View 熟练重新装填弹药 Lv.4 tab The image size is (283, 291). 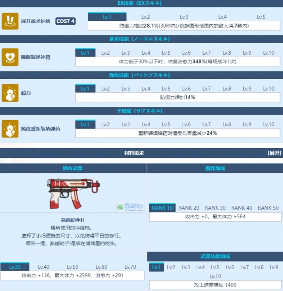point(146,124)
